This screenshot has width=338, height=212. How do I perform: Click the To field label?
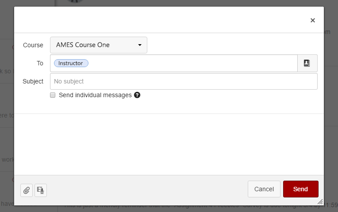[40, 63]
